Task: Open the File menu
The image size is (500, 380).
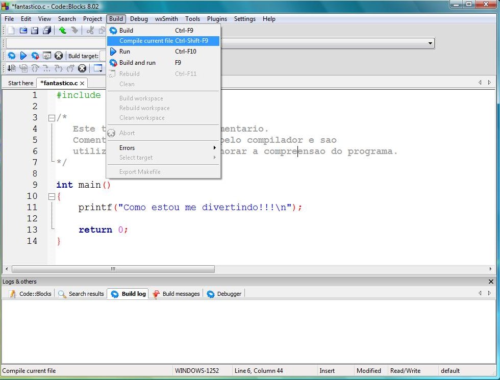Action: click(9, 19)
